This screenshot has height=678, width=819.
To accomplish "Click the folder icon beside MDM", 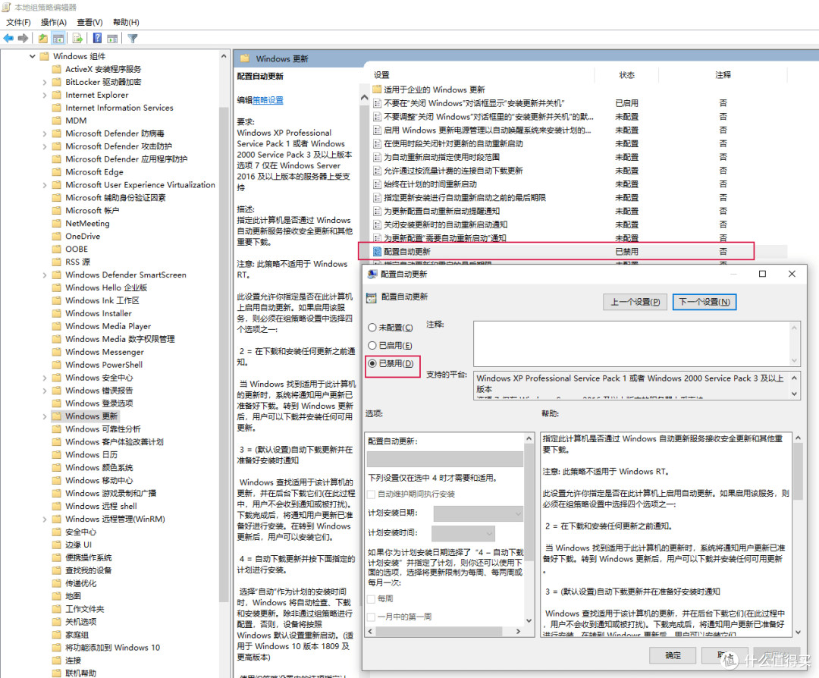I will [57, 120].
